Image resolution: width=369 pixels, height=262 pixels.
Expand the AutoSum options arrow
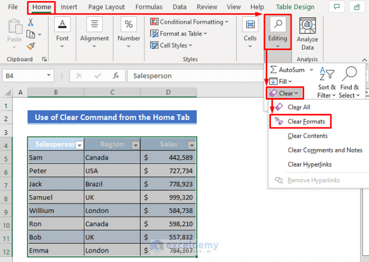click(x=311, y=70)
